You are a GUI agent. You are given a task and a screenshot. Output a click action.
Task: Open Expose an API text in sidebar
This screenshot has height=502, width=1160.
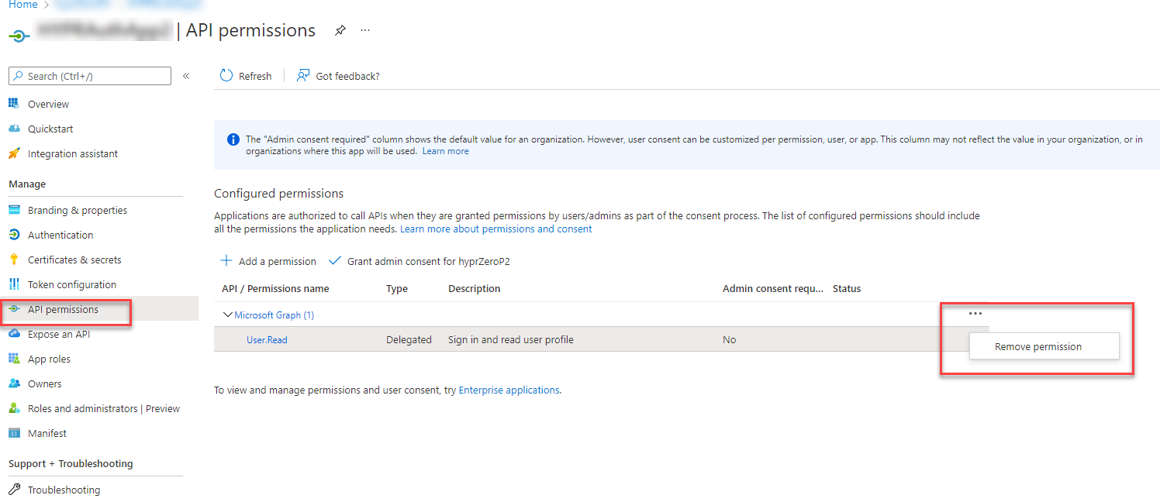pyautogui.click(x=59, y=334)
